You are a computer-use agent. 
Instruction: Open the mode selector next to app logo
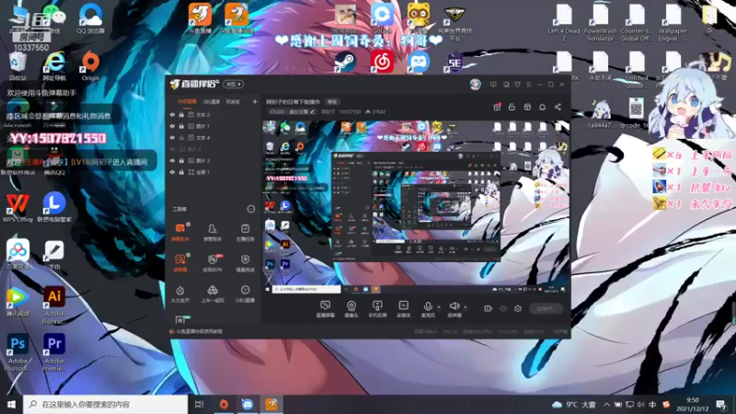click(x=234, y=85)
